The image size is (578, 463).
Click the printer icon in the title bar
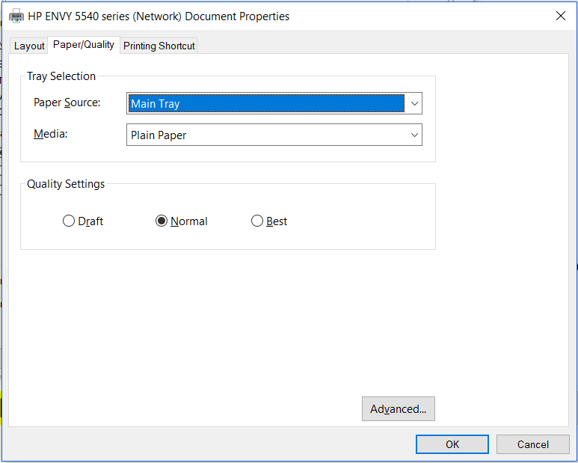[x=16, y=16]
